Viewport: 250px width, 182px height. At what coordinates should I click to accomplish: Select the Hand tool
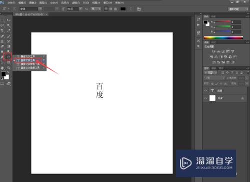(2, 68)
